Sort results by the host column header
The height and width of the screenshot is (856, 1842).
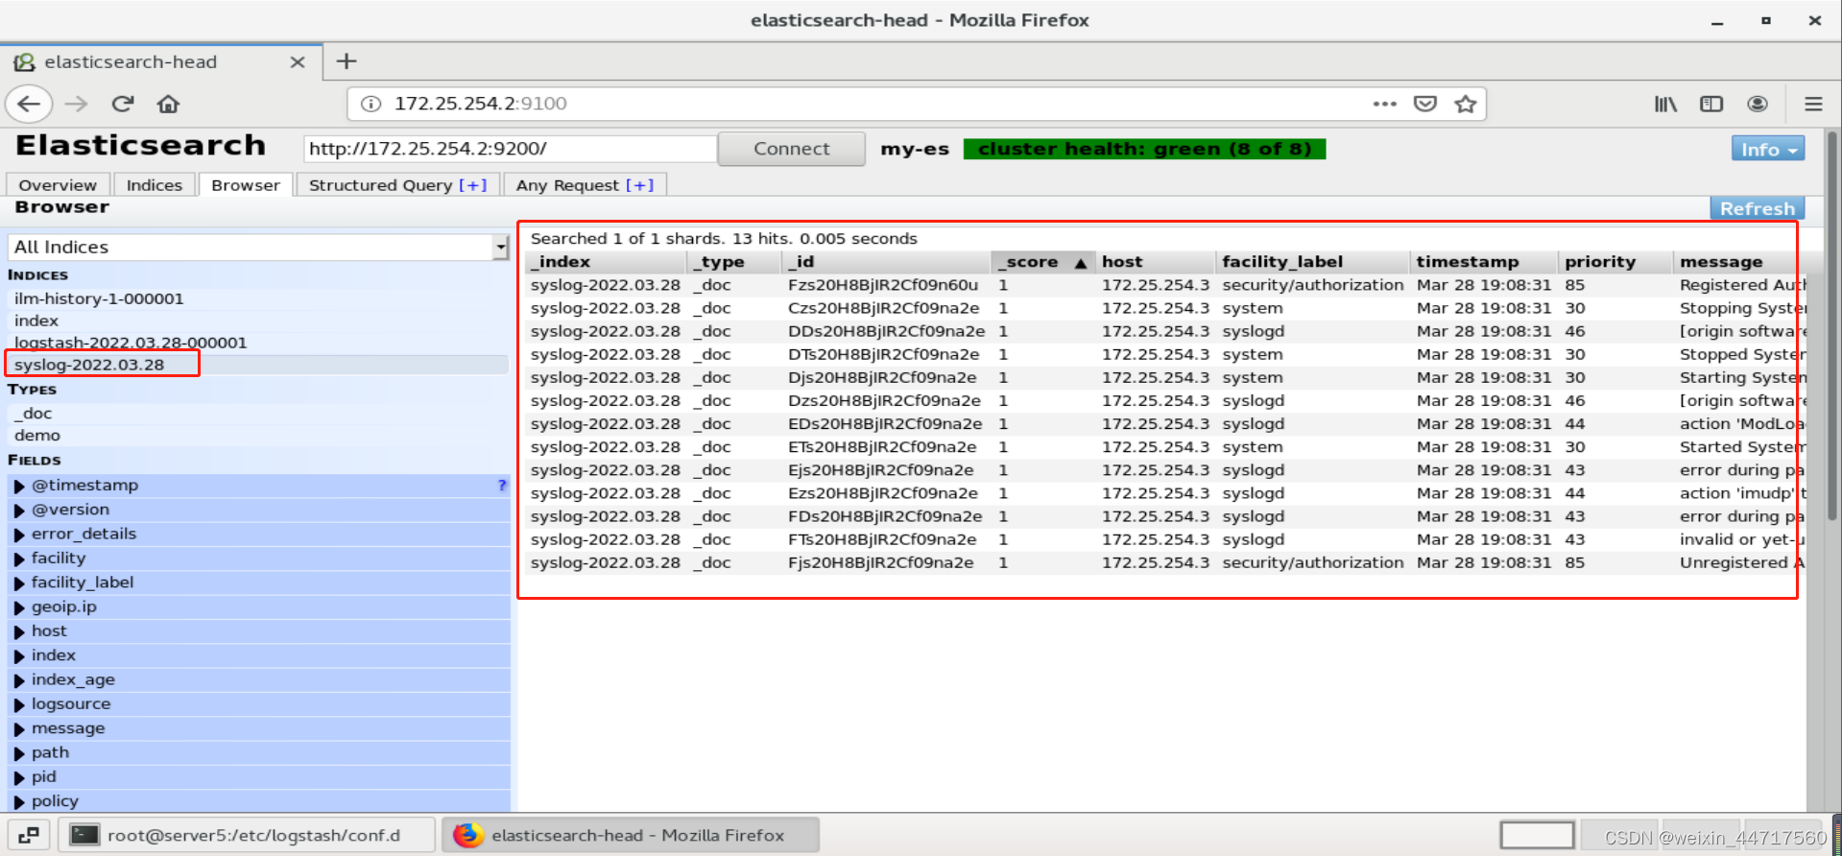coord(1155,262)
